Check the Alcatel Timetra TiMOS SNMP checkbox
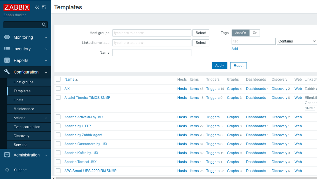 [x=58, y=97]
